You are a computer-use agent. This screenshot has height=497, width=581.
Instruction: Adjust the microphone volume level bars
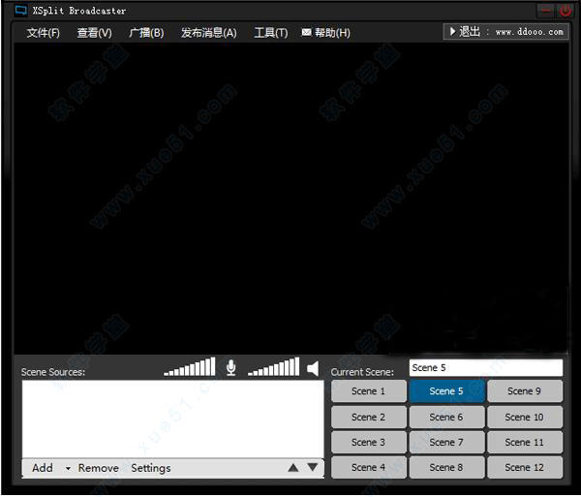tap(190, 367)
